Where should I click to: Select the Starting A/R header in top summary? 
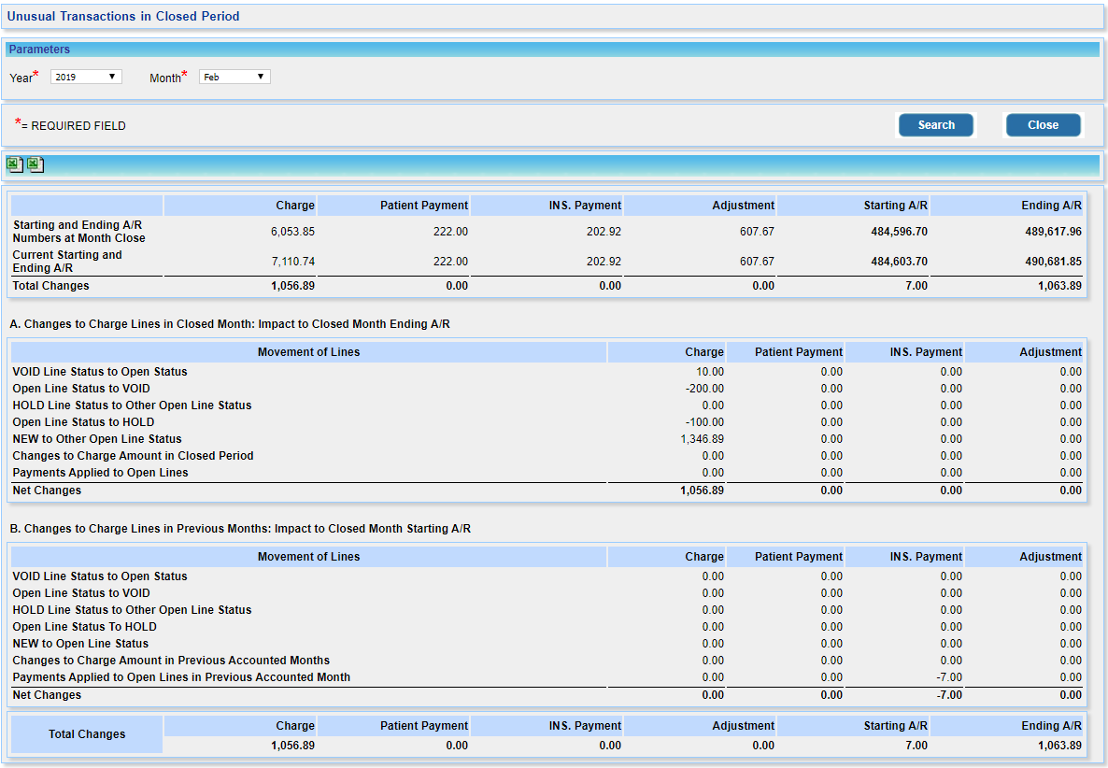point(895,206)
